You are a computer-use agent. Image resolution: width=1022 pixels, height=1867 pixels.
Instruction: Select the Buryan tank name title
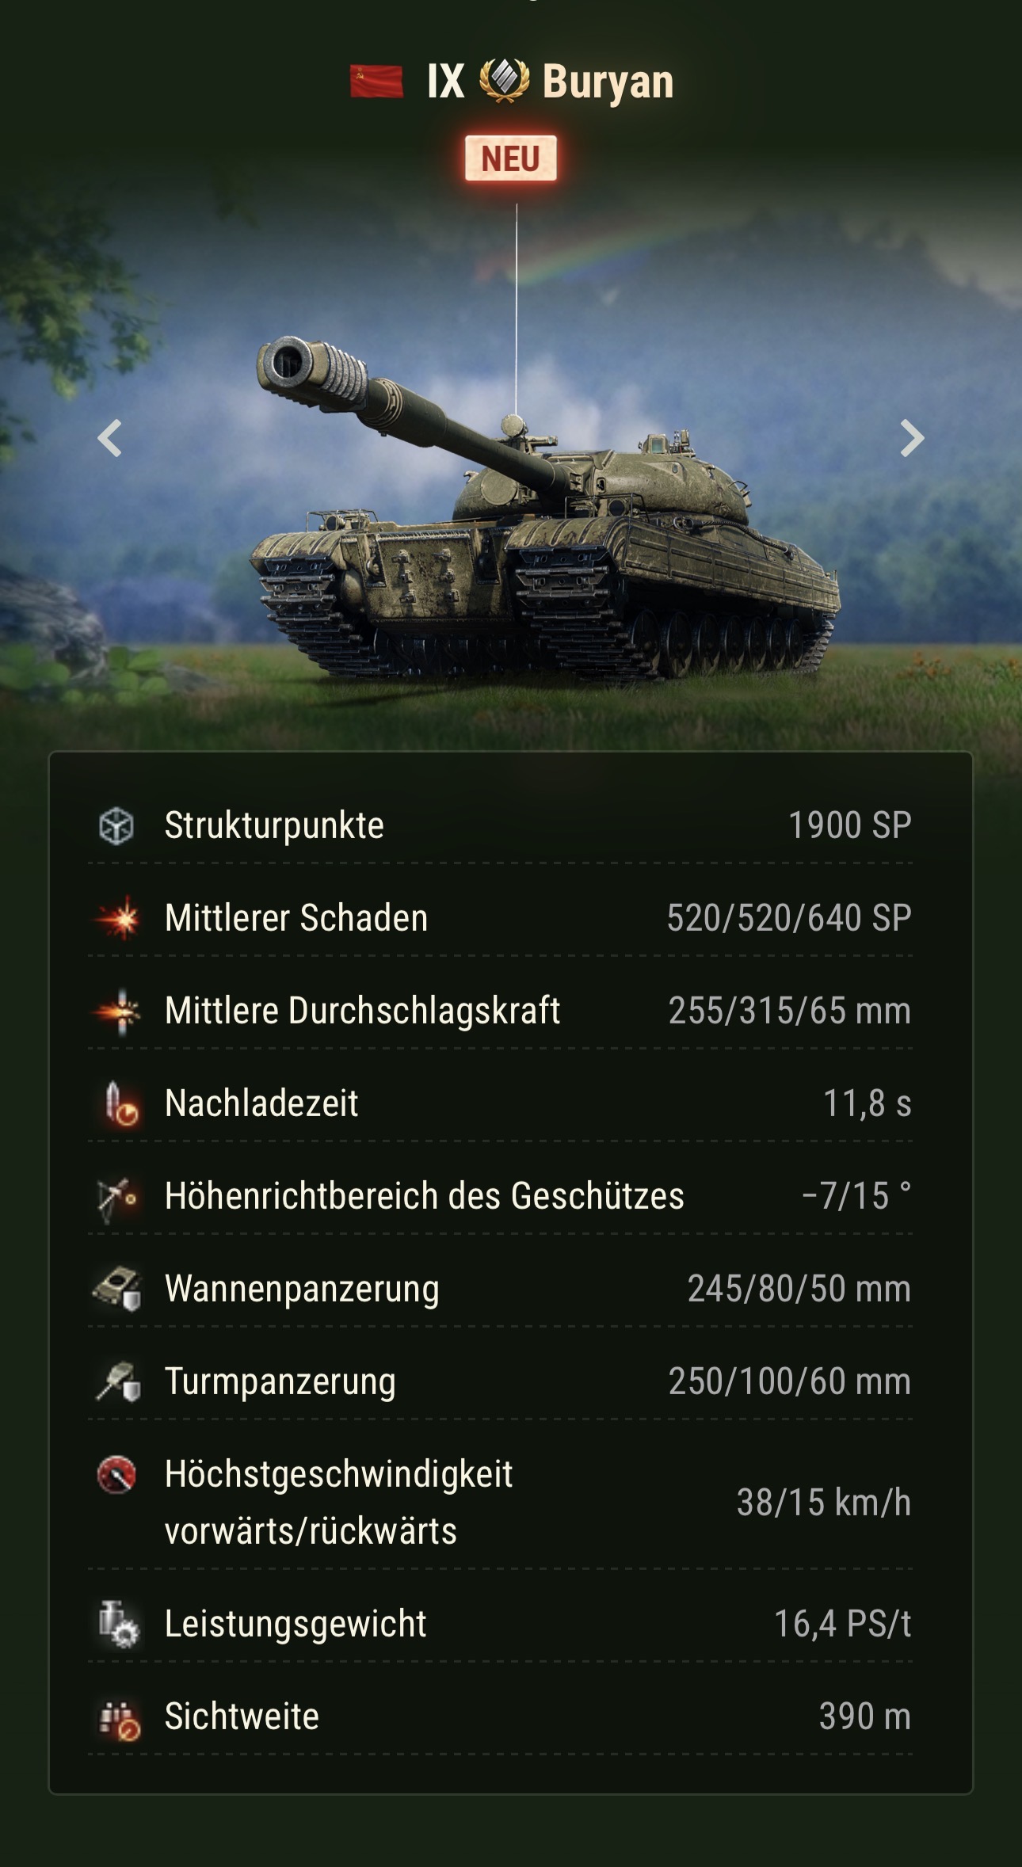[x=608, y=82]
